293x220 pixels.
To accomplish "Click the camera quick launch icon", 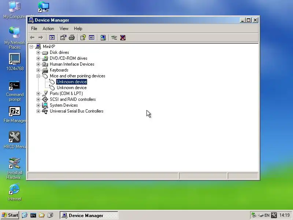I will pyautogui.click(x=50, y=215).
